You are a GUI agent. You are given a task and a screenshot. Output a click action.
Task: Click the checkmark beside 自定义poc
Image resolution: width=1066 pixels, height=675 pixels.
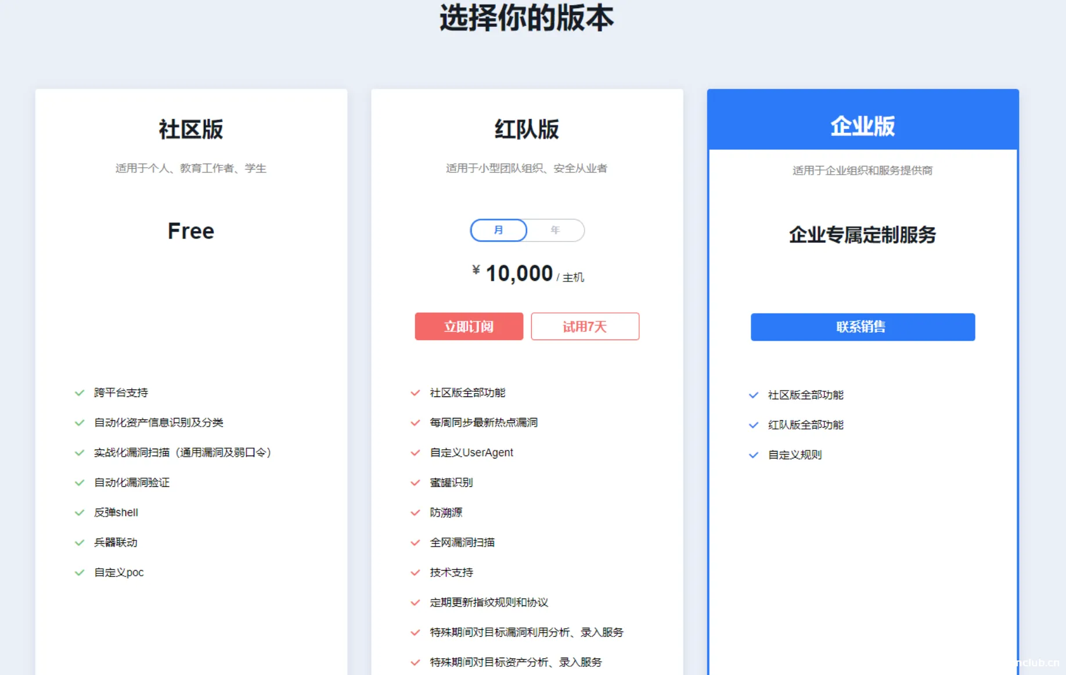[80, 572]
